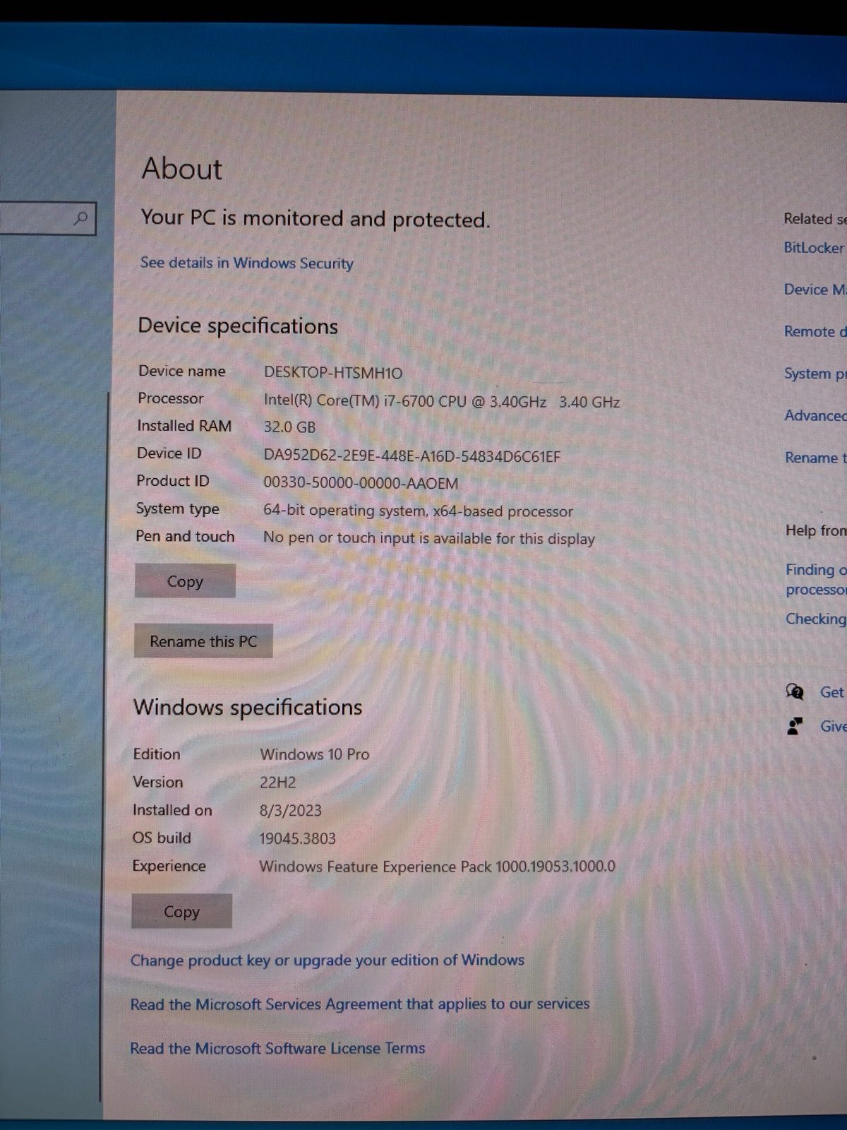Click the Rename this PC button
Screen dimensions: 847x1130
(x=203, y=641)
